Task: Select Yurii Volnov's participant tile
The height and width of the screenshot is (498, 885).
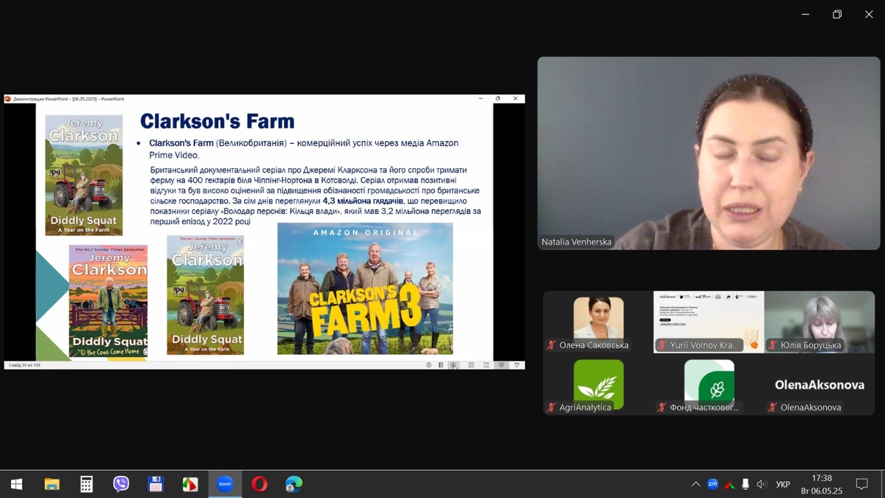Action: pos(709,322)
